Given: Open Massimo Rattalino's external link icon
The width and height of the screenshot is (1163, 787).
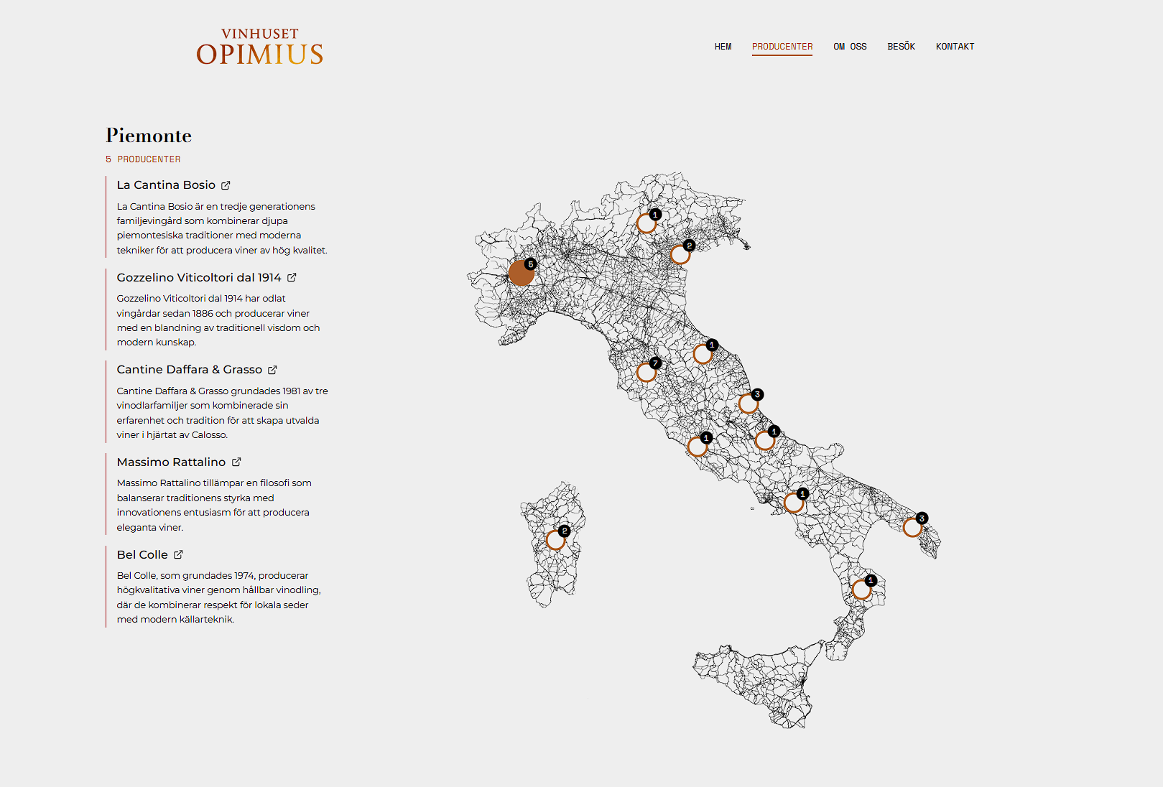Looking at the screenshot, I should [236, 462].
